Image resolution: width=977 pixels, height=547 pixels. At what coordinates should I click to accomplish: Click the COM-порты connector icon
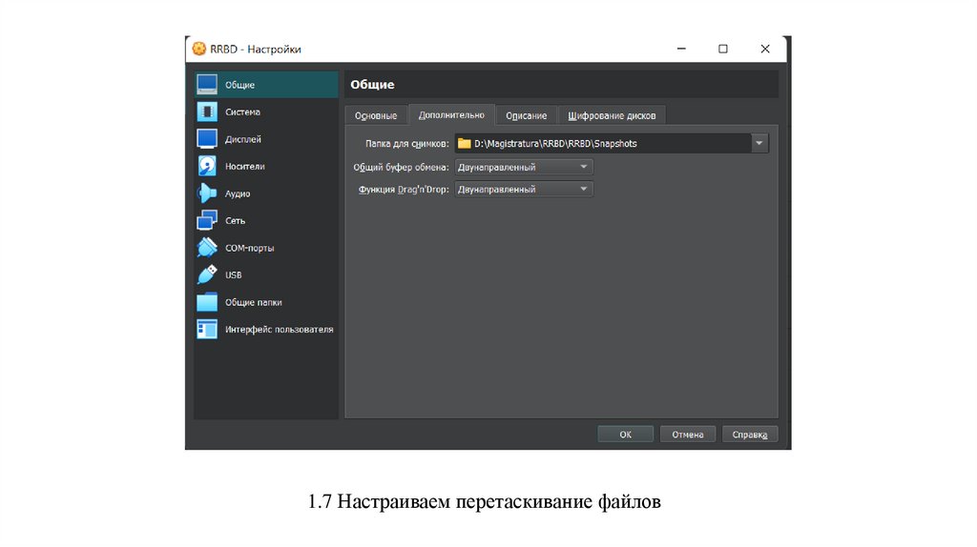click(207, 248)
